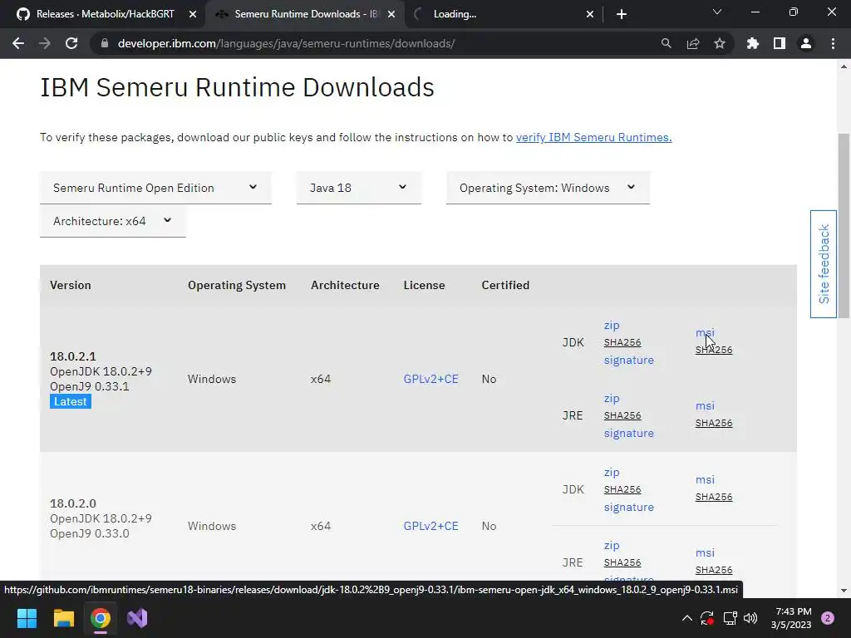Download 18.0.2.1 JRE zip

612,398
